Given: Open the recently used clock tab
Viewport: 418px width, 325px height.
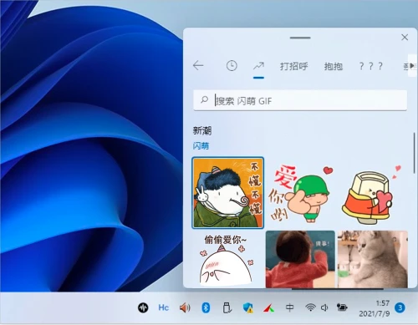Looking at the screenshot, I should (232, 66).
